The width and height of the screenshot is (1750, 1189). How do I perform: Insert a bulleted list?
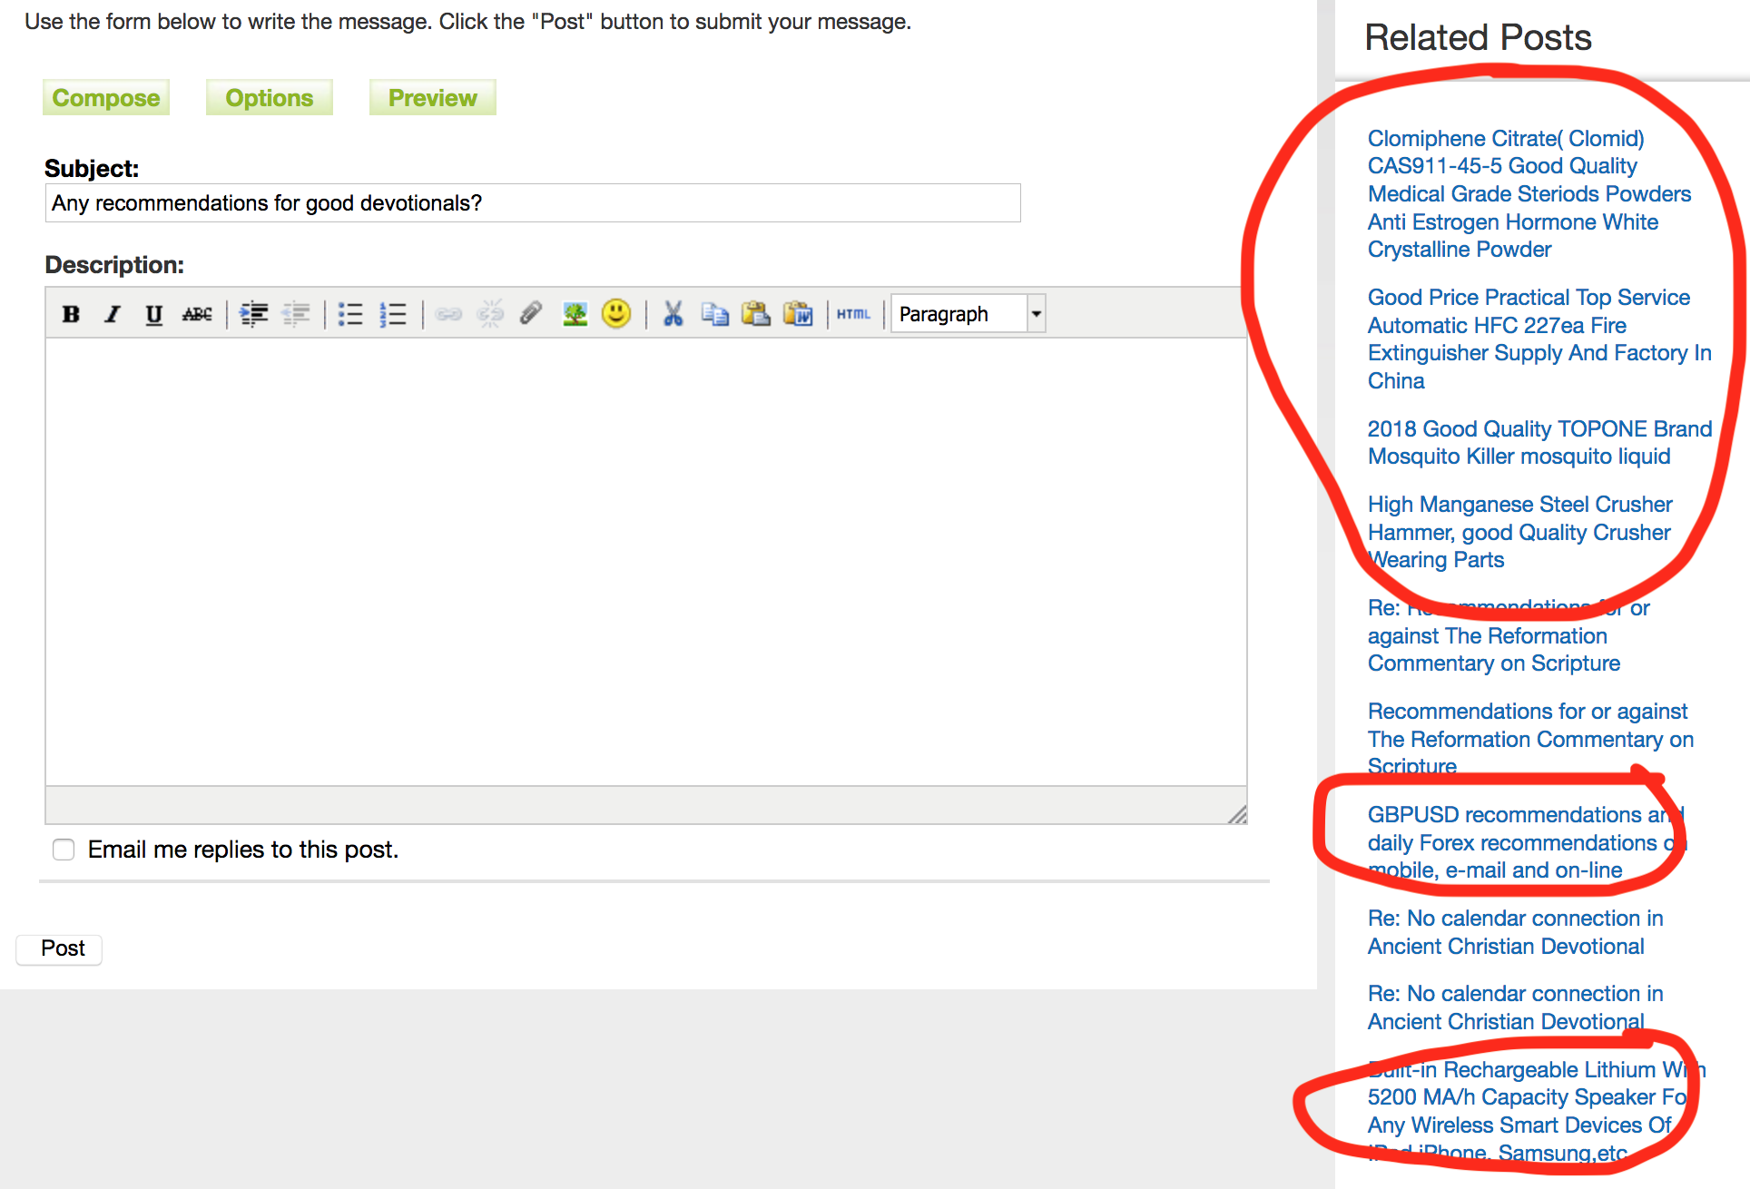350,314
